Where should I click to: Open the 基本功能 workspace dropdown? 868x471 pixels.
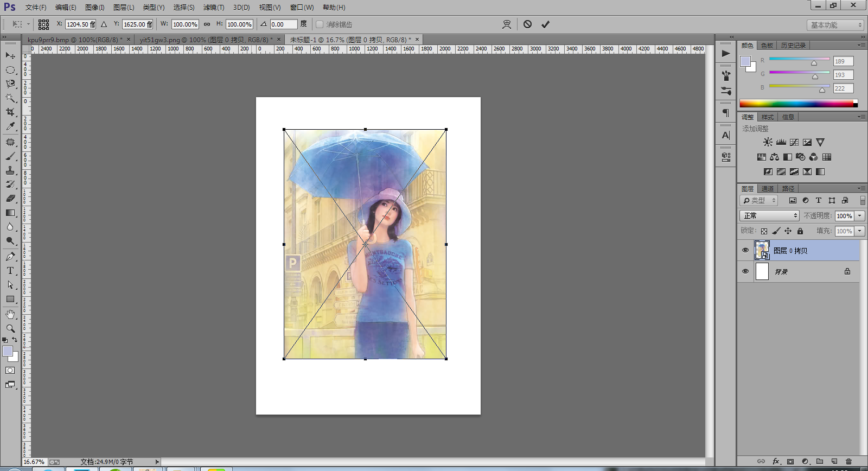835,25
